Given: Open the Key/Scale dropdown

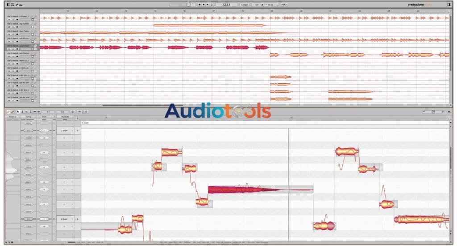Looking at the screenshot, I should (65, 117).
